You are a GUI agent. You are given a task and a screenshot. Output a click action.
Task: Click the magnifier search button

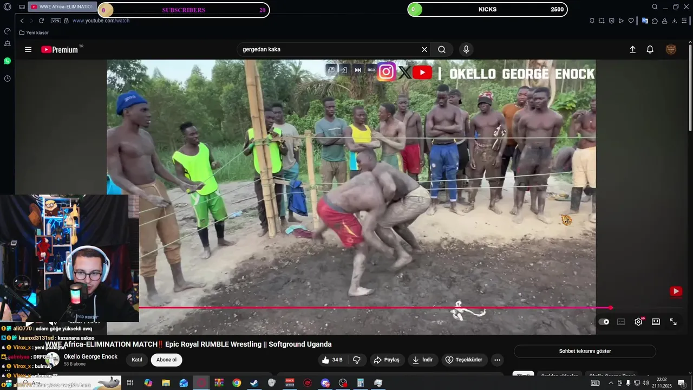tap(442, 49)
